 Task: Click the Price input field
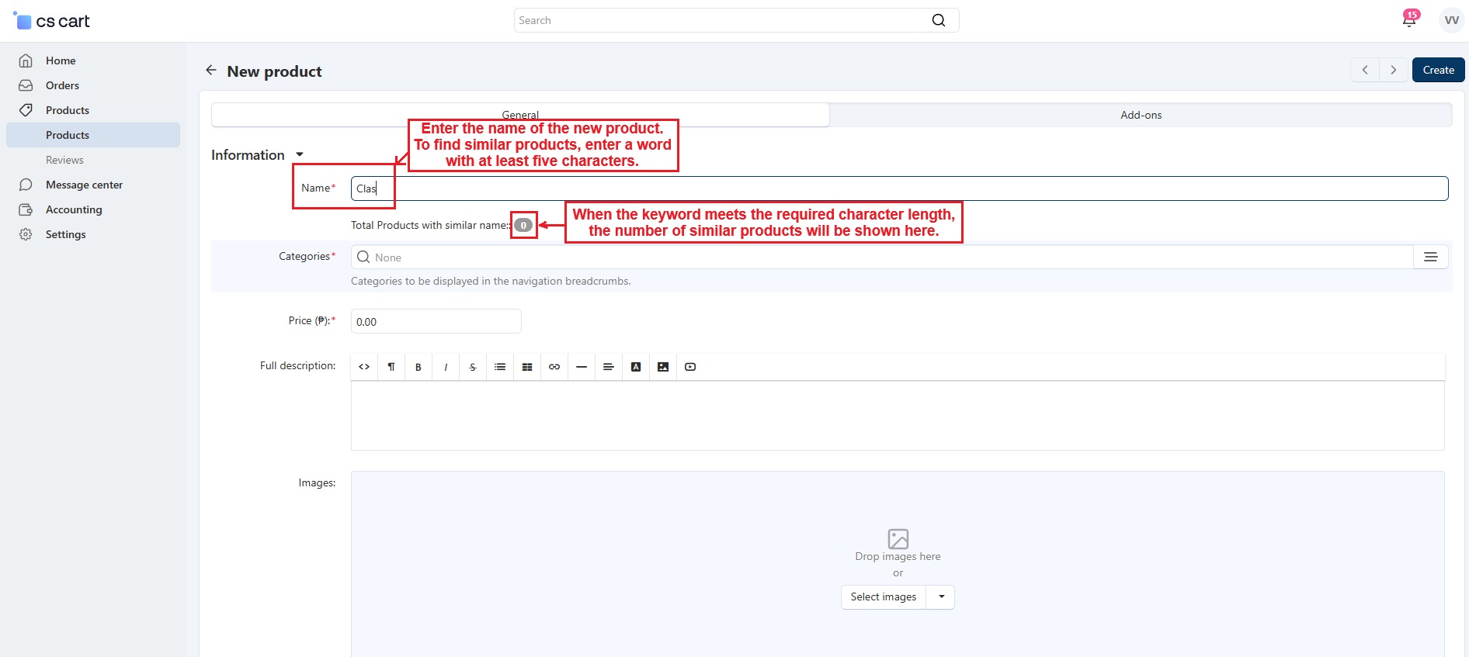pyautogui.click(x=436, y=322)
